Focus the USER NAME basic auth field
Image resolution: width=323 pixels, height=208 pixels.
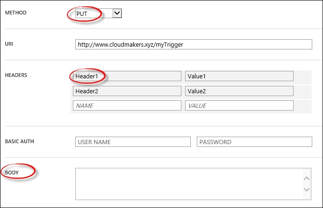click(133, 142)
